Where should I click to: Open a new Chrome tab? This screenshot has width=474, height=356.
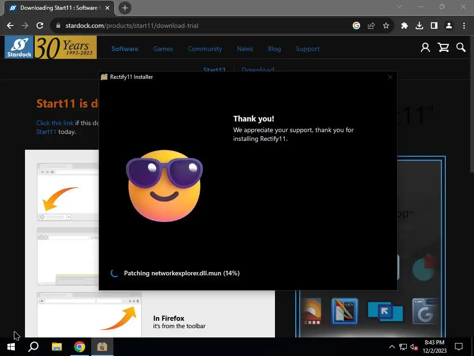pyautogui.click(x=125, y=8)
